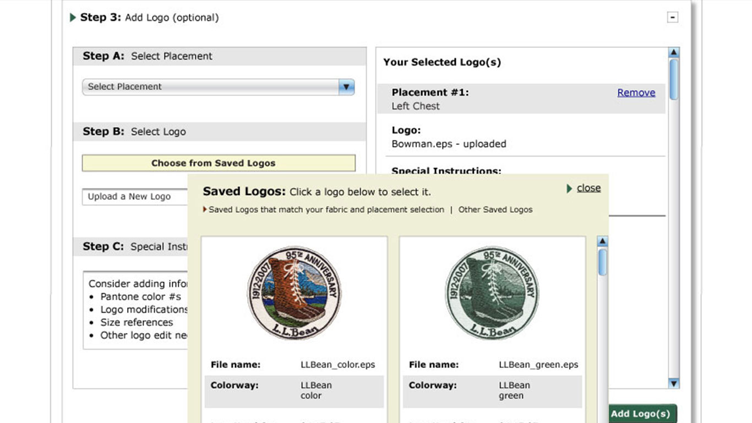This screenshot has height=423, width=752.
Task: Click the Saved Logos scrollbar up arrow
Action: pos(602,242)
